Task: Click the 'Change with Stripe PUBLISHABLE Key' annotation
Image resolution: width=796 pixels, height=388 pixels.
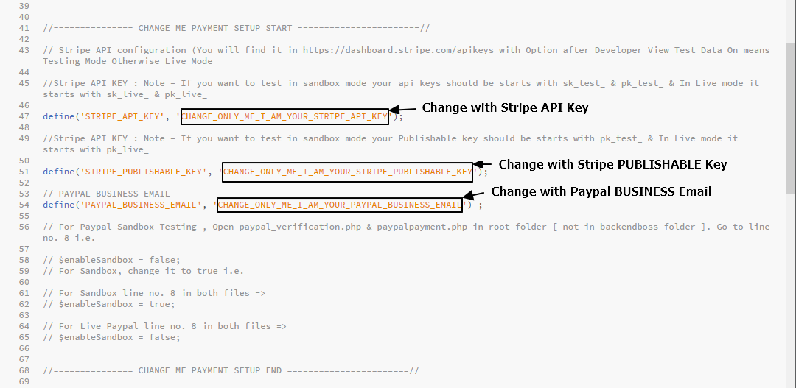Action: (612, 164)
